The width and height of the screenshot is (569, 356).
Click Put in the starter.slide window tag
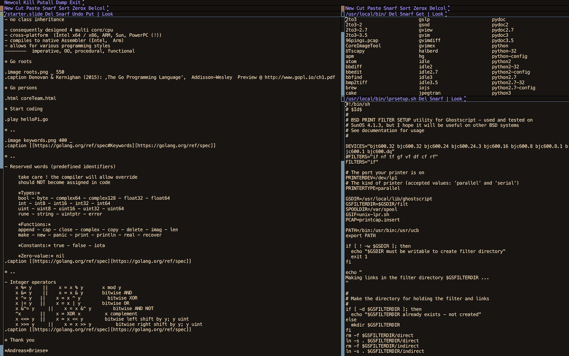tap(90, 14)
